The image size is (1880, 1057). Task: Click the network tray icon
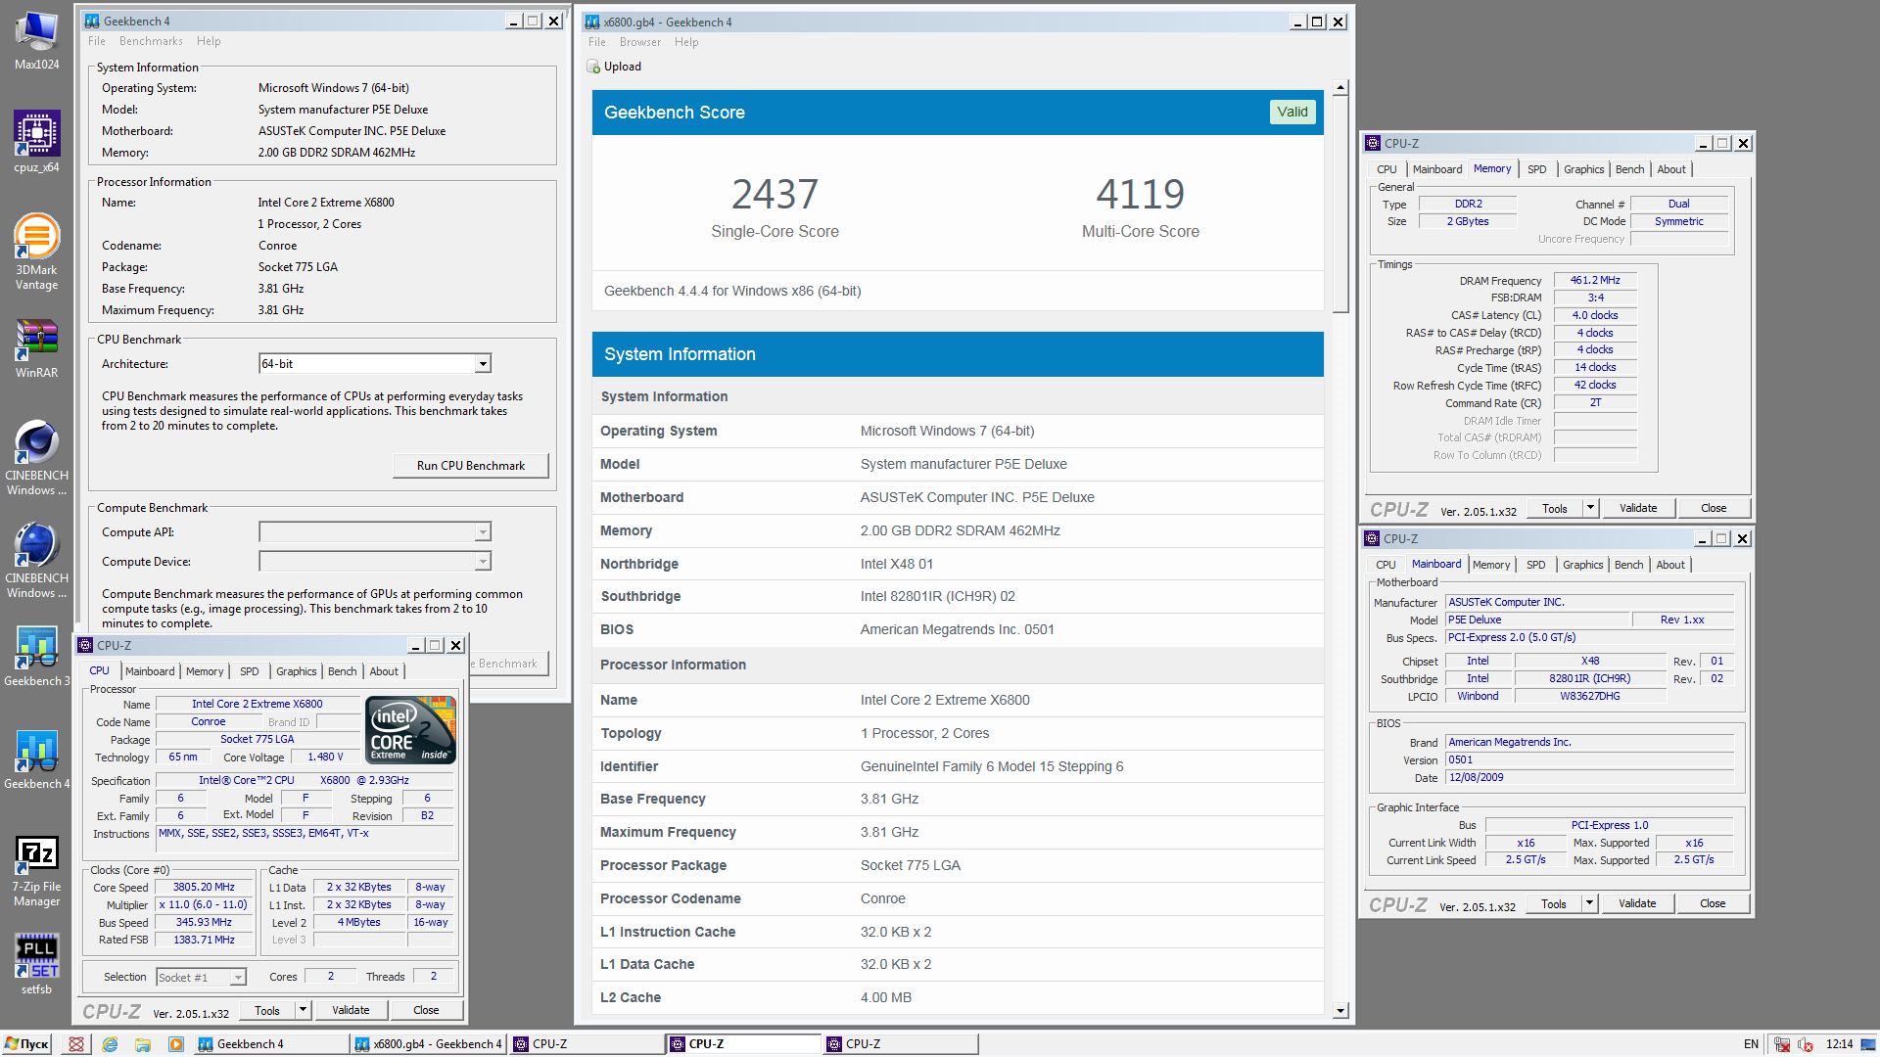[x=1782, y=1044]
